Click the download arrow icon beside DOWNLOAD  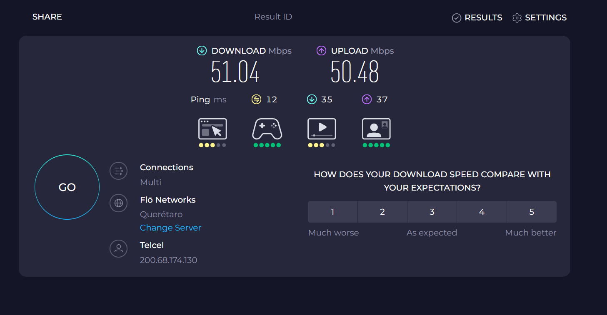click(202, 51)
